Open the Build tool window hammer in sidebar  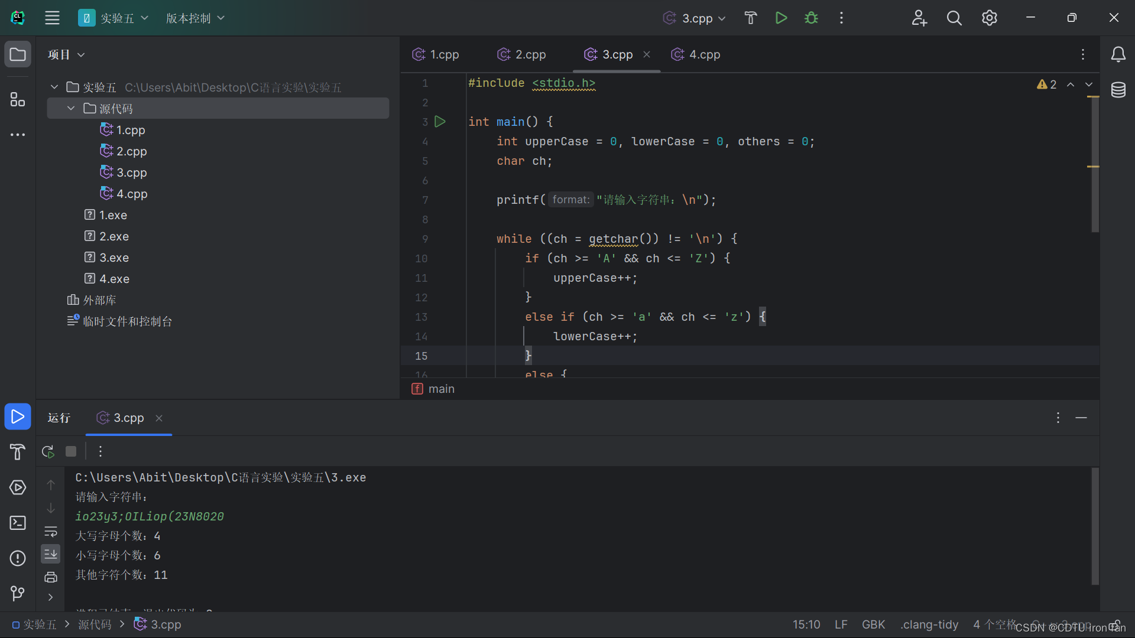tap(18, 452)
